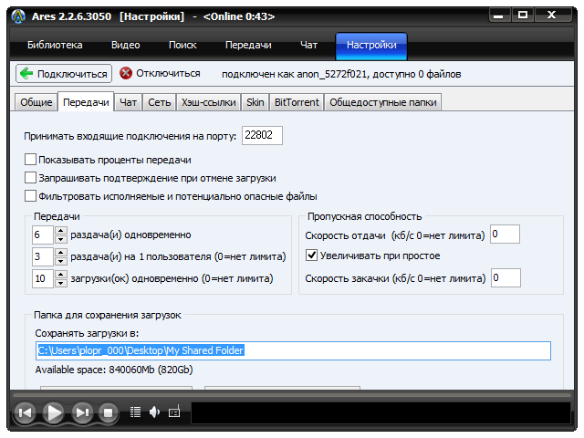Click the connection status text anon_5272f021
Screen dimensions: 584x438
(341, 74)
